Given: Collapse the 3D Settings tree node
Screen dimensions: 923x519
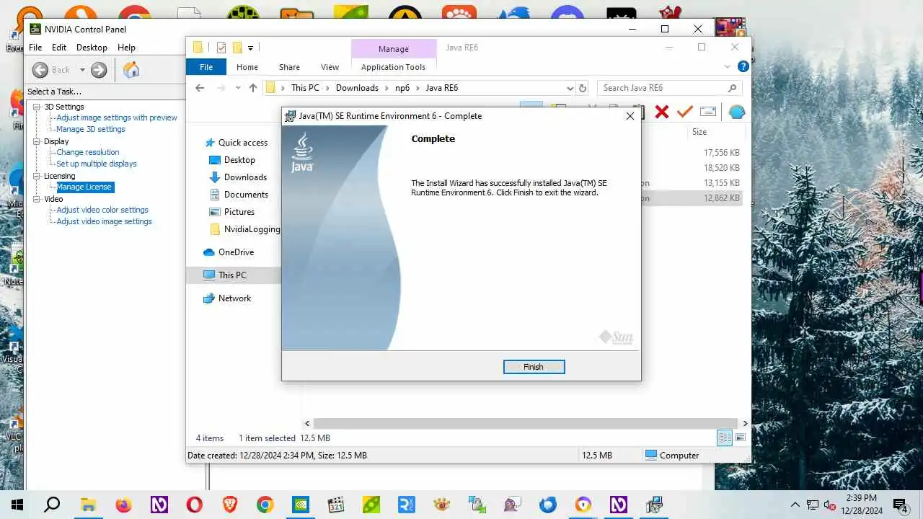Looking at the screenshot, I should click(x=37, y=107).
